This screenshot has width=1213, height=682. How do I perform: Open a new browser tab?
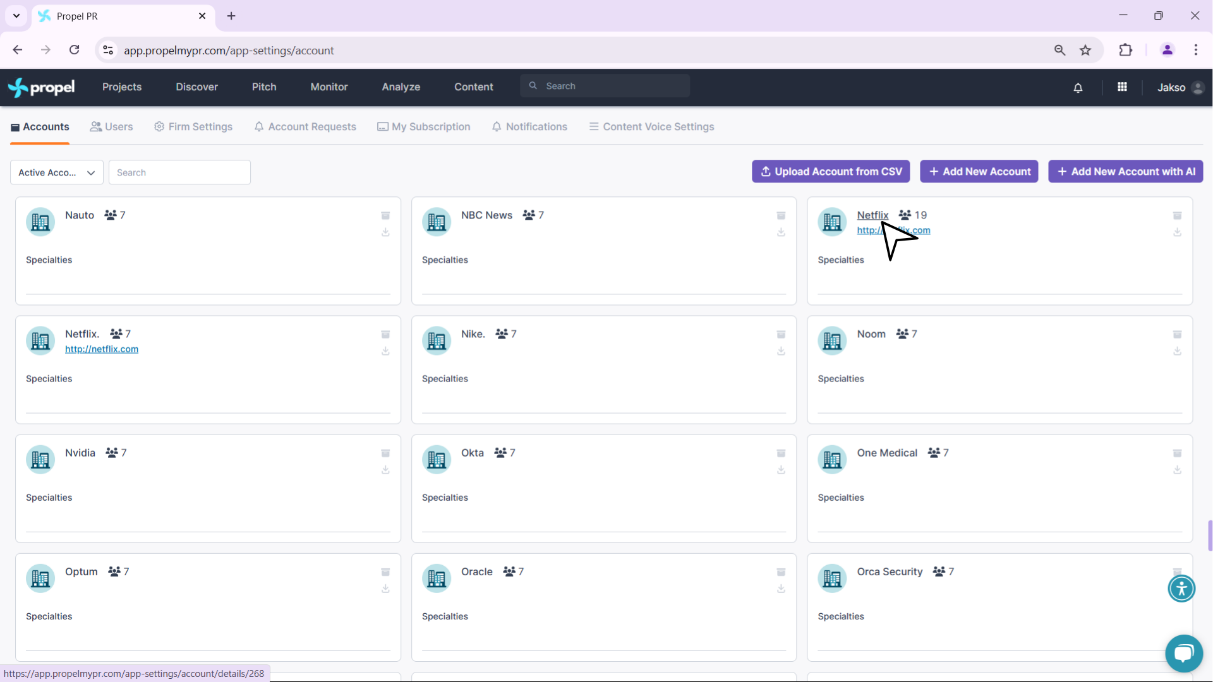tap(231, 16)
